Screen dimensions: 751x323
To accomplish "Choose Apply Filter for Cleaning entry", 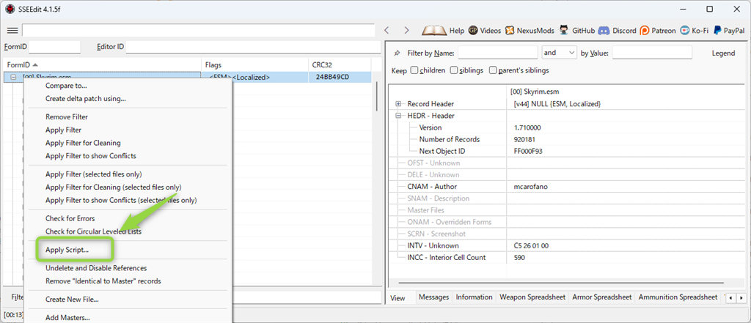I will [x=83, y=143].
